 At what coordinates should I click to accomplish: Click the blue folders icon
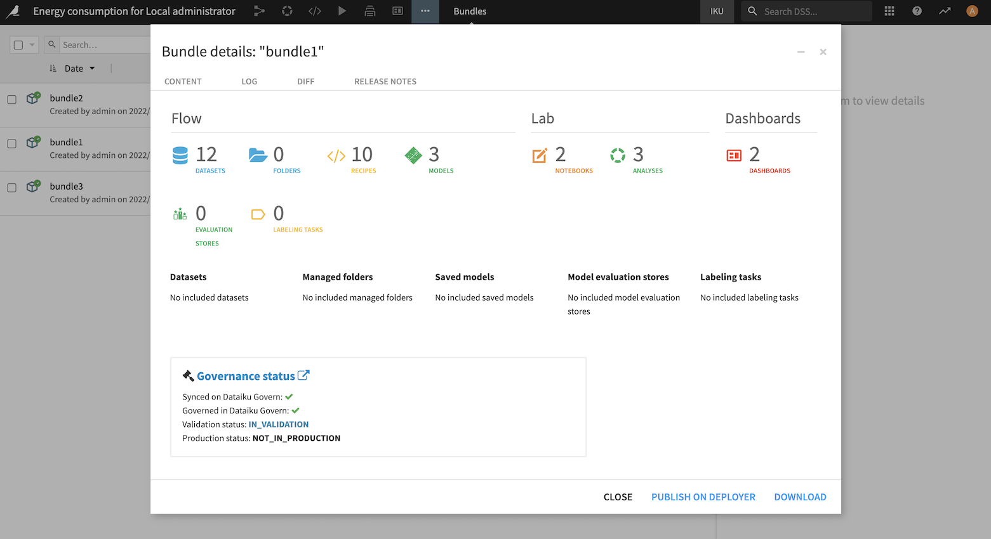coord(258,155)
